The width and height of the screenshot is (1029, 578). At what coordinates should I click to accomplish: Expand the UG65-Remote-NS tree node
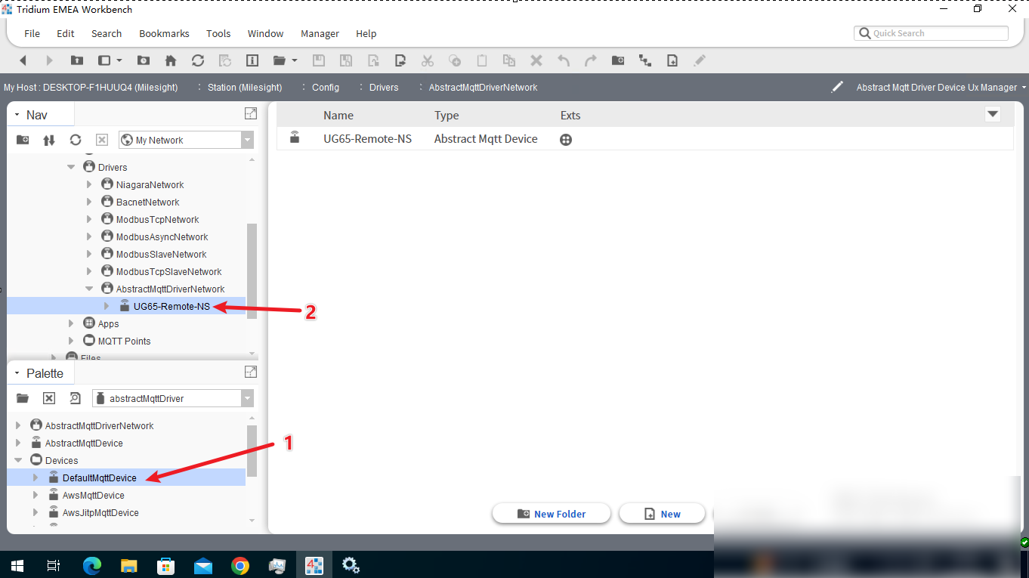(107, 306)
